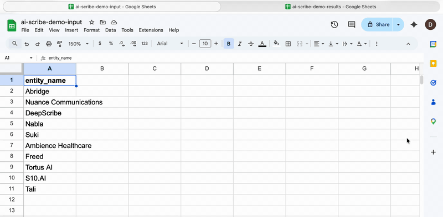Click the Share button

coord(378,24)
